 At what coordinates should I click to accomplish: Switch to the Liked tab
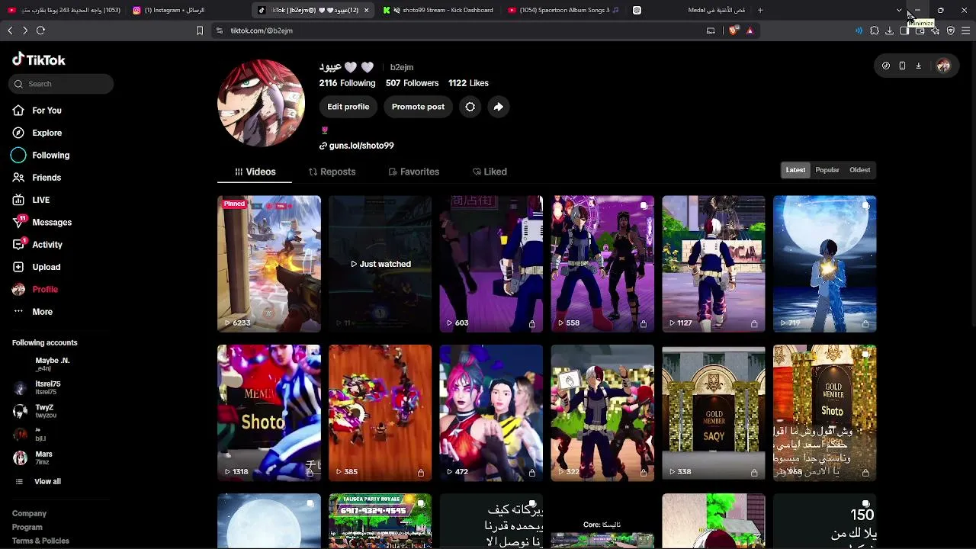pyautogui.click(x=490, y=172)
